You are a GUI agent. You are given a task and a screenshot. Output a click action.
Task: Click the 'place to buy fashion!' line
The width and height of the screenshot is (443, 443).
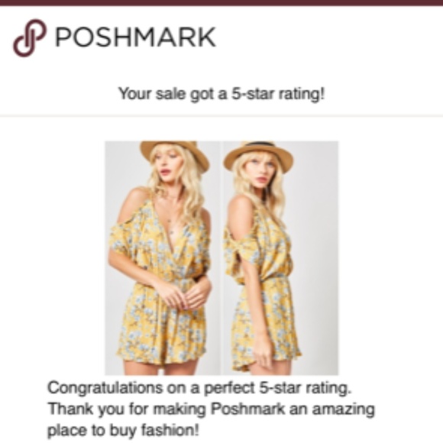tap(123, 430)
